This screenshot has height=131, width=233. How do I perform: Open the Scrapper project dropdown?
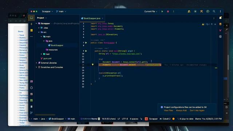tap(47, 11)
